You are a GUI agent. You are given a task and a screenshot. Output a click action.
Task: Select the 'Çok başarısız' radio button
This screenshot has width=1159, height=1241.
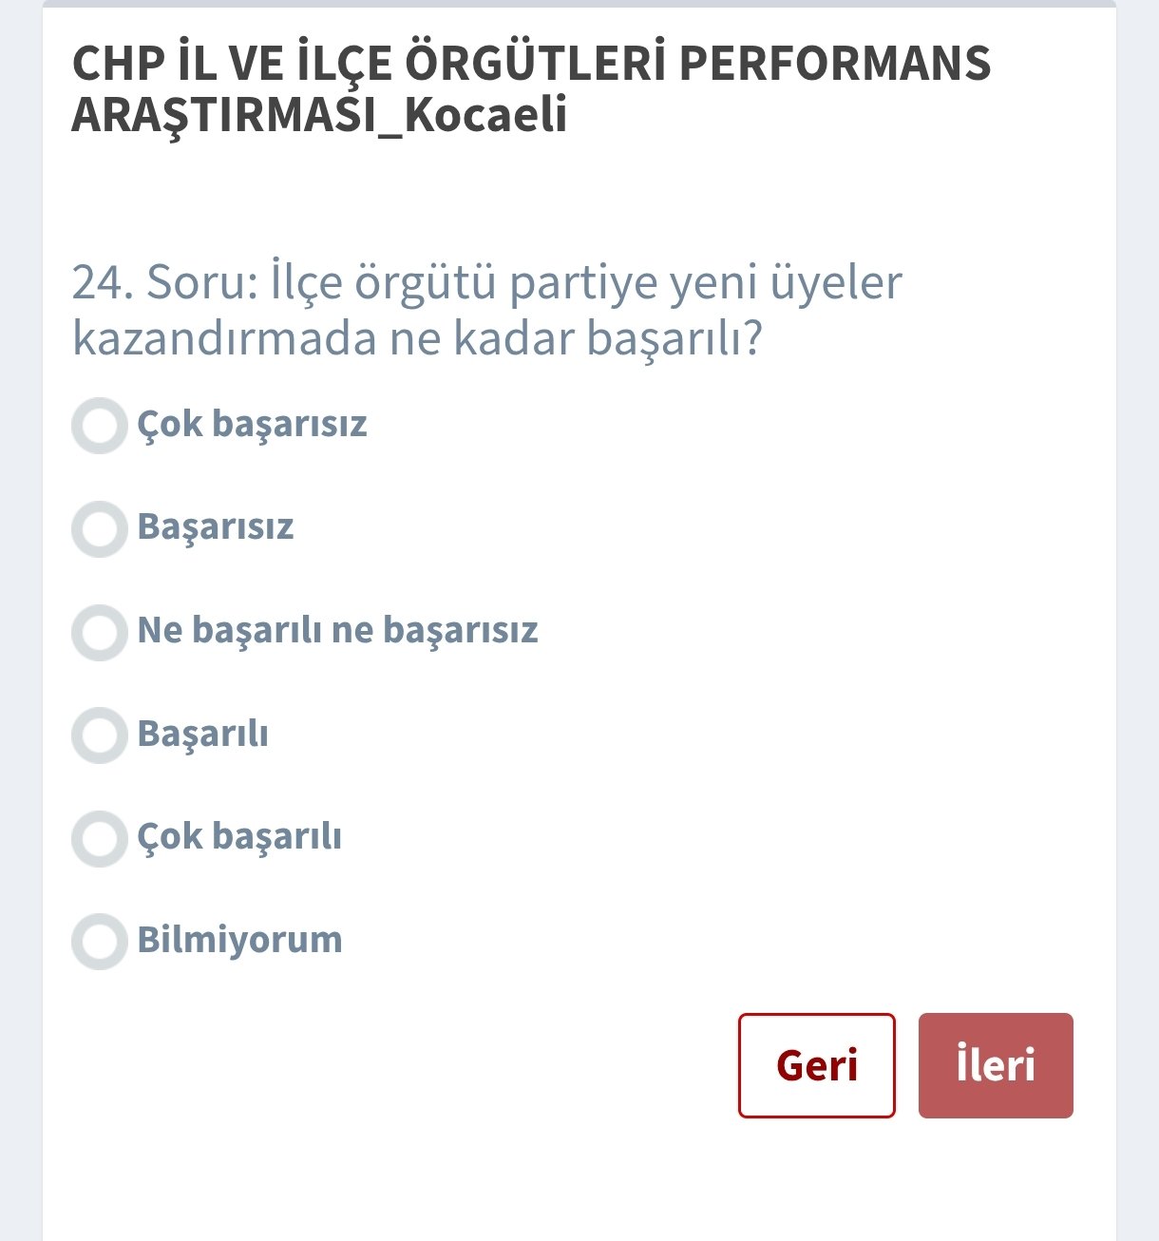(100, 426)
